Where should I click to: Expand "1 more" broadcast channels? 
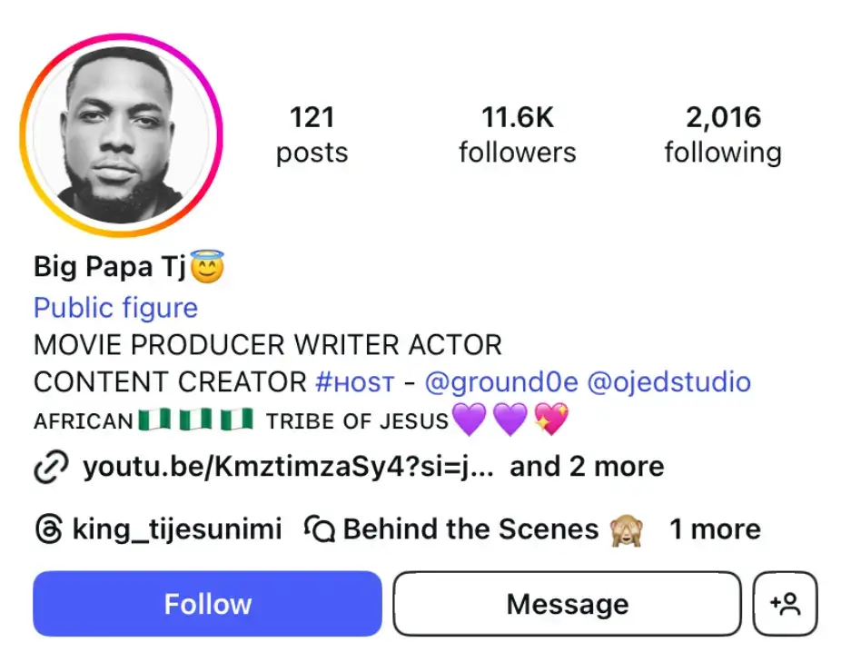pos(715,529)
